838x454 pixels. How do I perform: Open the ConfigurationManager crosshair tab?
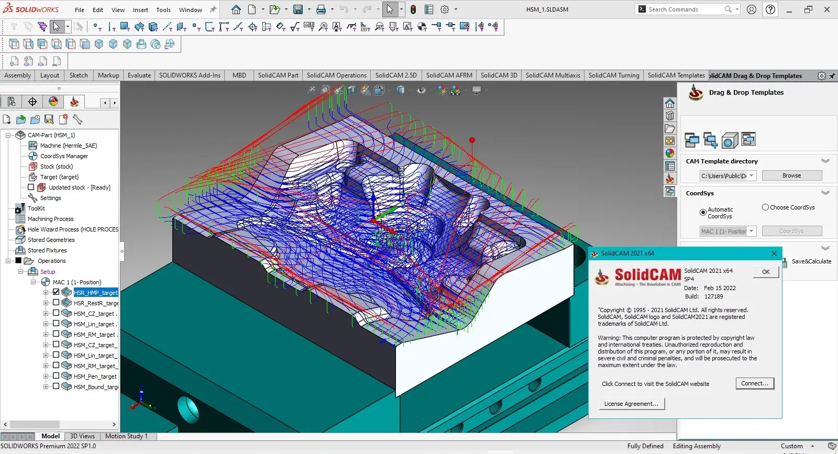pos(32,102)
